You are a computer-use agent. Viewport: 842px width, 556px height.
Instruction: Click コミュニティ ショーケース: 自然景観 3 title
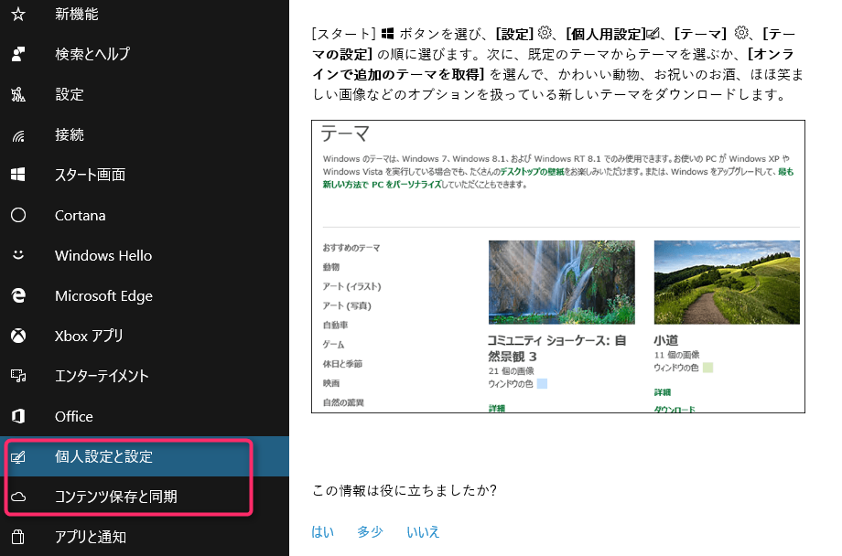(x=556, y=348)
